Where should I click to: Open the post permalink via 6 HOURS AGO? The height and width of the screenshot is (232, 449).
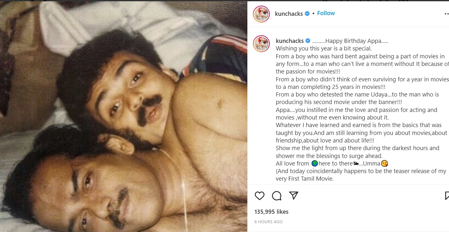pos(268,222)
